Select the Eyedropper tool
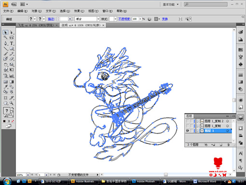 [x=6, y=87]
